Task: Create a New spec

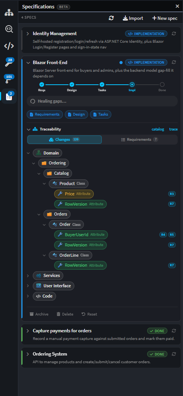Action: click(165, 18)
